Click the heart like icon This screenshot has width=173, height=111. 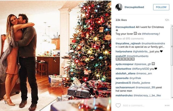click(118, 105)
